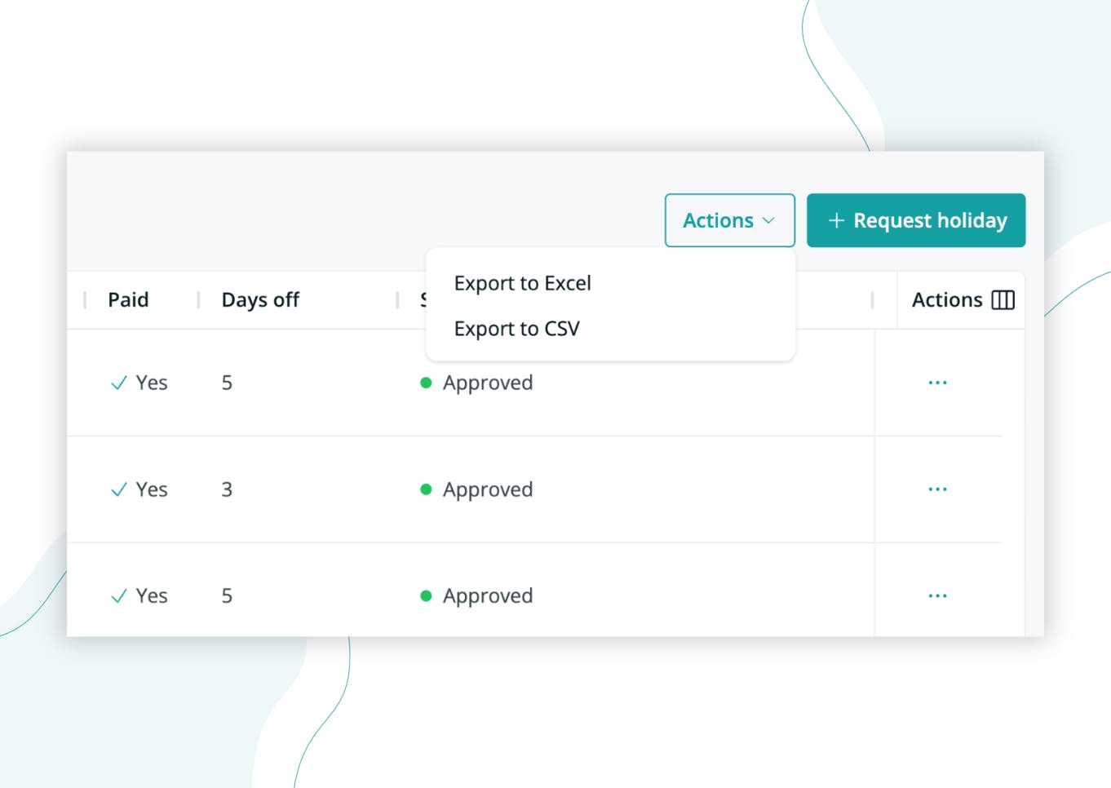Click the Approved label on the second row
Viewport: 1111px width, 788px height.
(x=488, y=489)
